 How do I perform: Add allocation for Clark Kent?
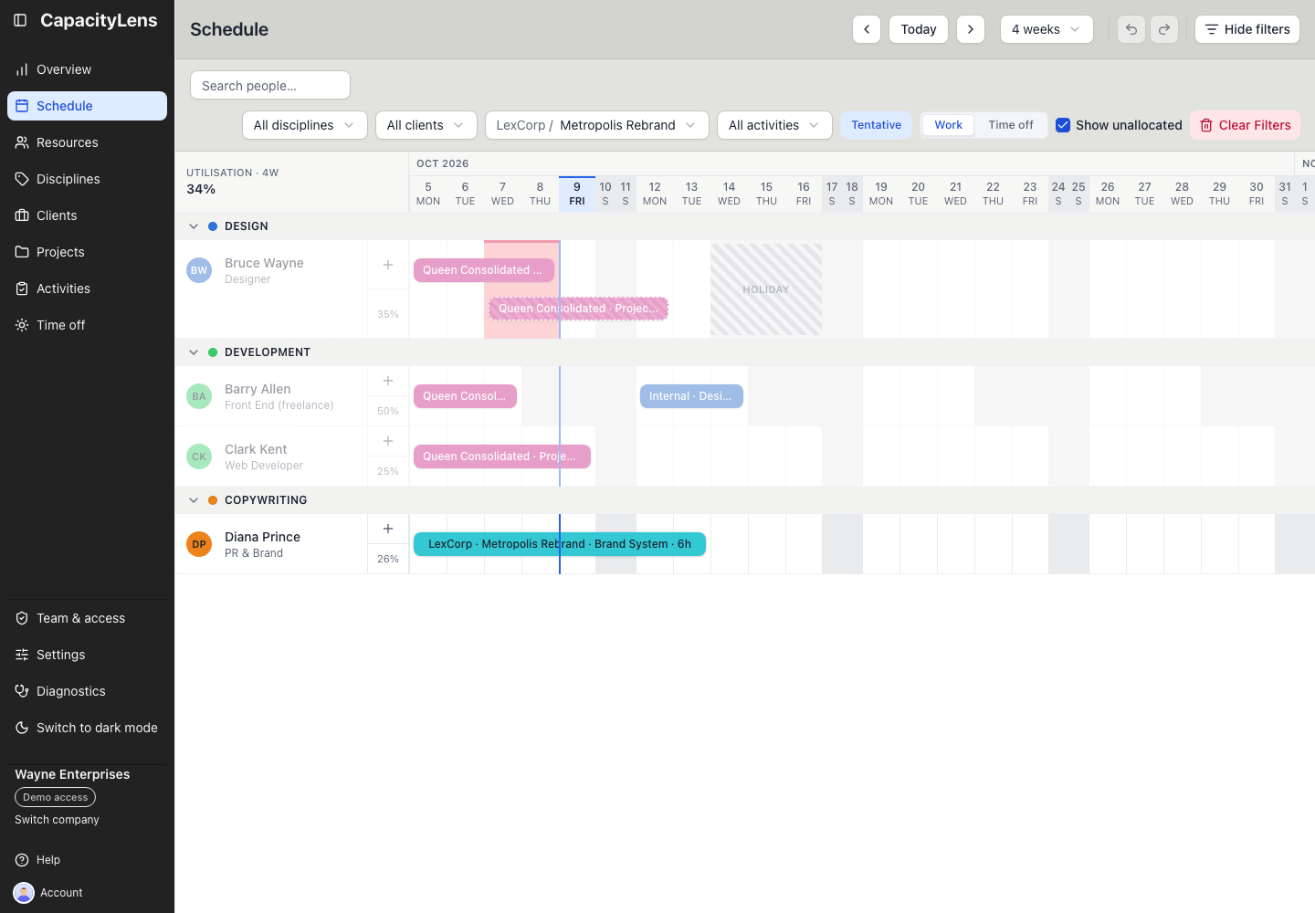point(388,441)
